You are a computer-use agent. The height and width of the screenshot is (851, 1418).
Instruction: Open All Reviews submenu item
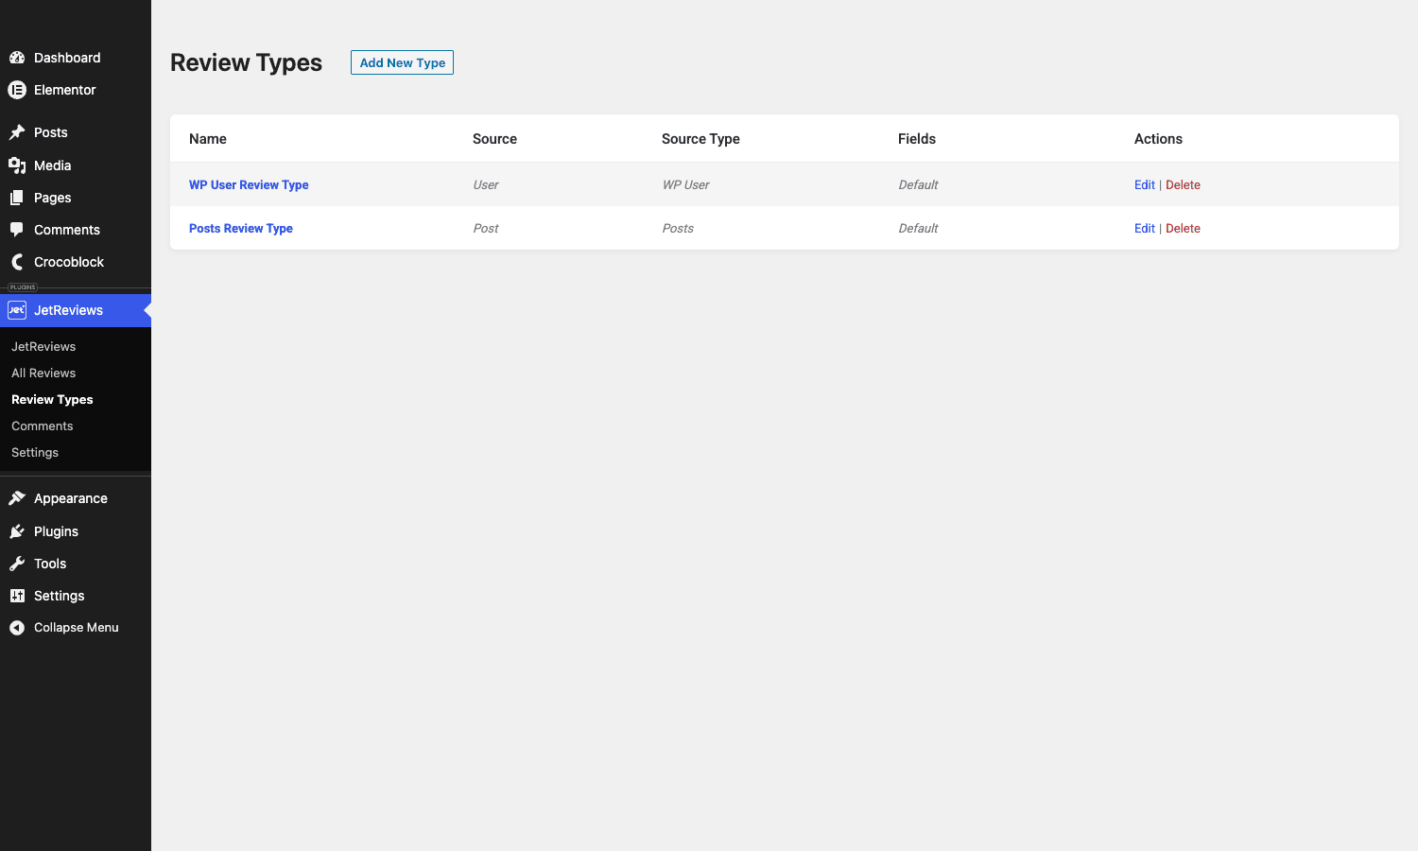click(43, 373)
